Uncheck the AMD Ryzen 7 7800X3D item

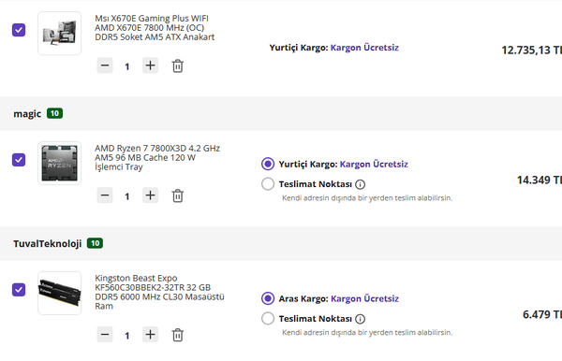point(19,160)
